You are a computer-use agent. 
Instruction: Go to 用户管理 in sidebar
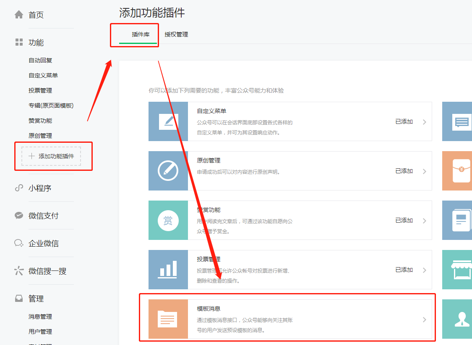40,332
